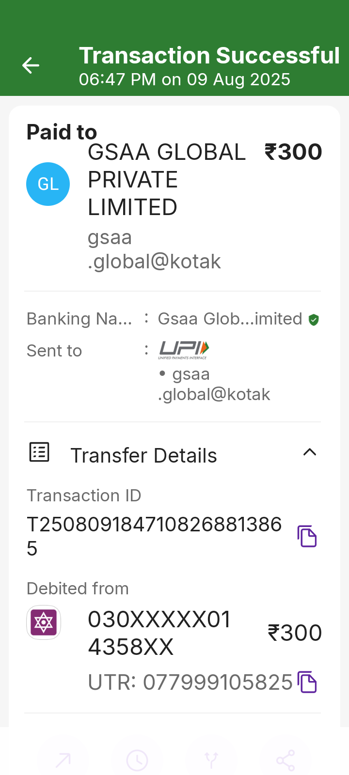Tap the back arrow in header
349x775 pixels.
[31, 65]
